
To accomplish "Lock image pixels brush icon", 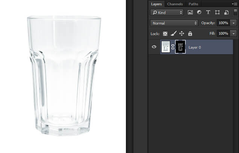I will click(x=173, y=34).
